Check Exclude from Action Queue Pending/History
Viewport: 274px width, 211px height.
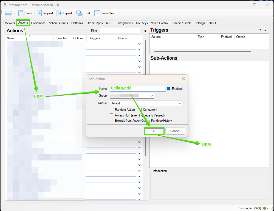(111, 121)
